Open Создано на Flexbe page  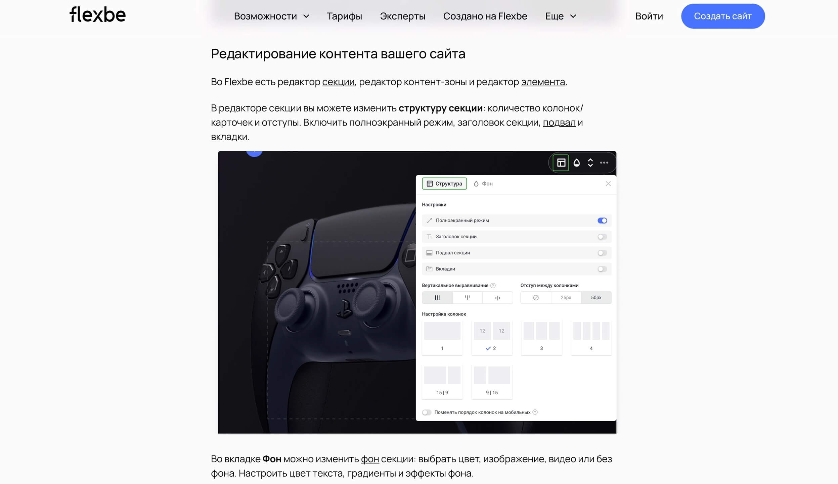pyautogui.click(x=485, y=16)
